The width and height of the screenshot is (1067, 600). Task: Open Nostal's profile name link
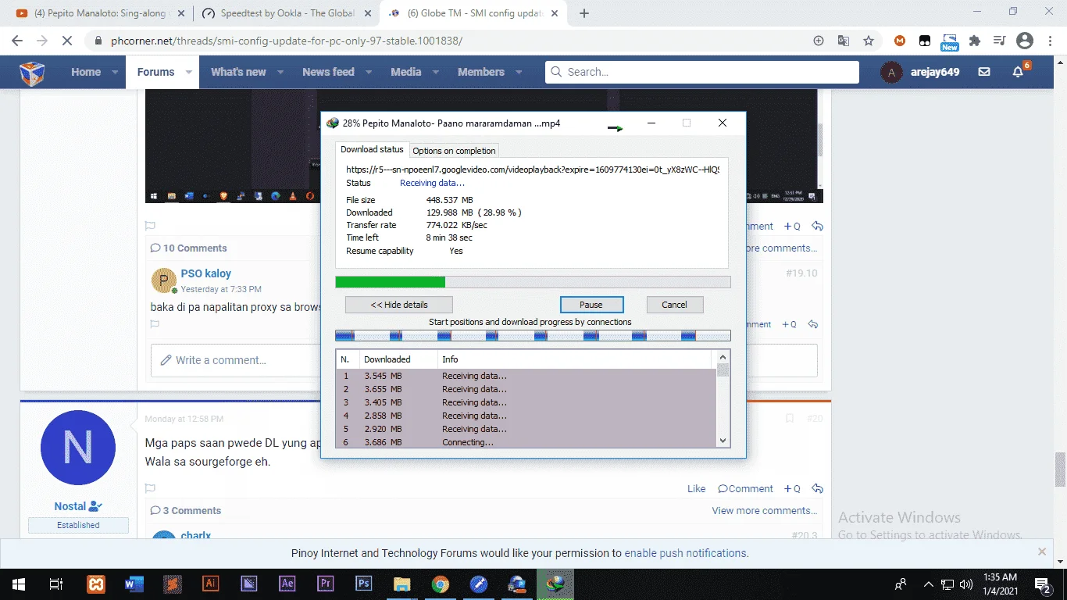tap(70, 506)
